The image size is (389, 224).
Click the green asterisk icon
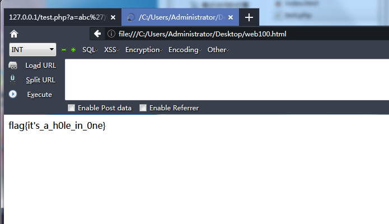tap(73, 50)
